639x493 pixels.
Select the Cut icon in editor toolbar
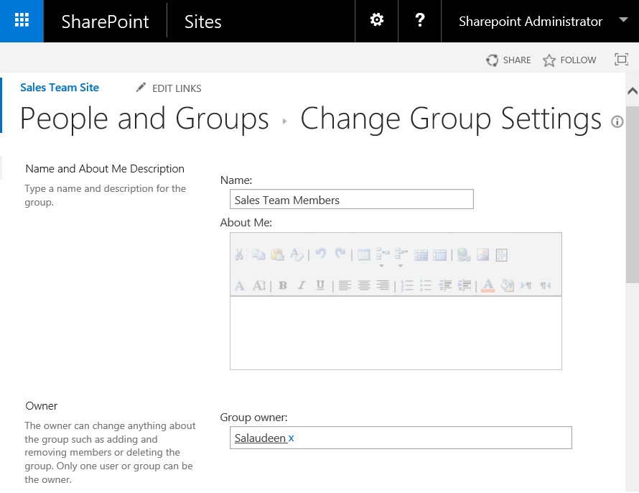tap(240, 253)
